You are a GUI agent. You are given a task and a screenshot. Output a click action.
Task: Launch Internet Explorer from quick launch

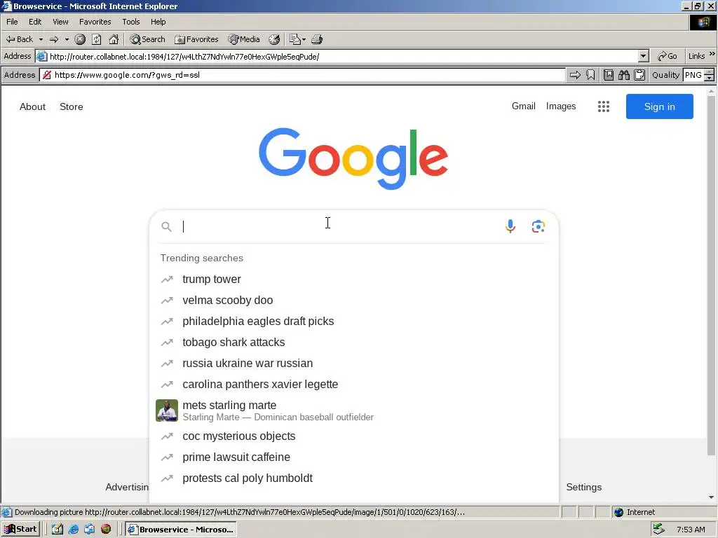click(73, 530)
